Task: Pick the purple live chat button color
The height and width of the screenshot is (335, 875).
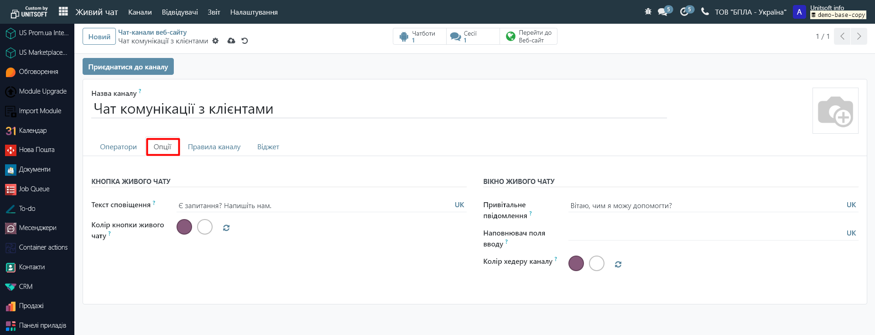Action: (184, 227)
